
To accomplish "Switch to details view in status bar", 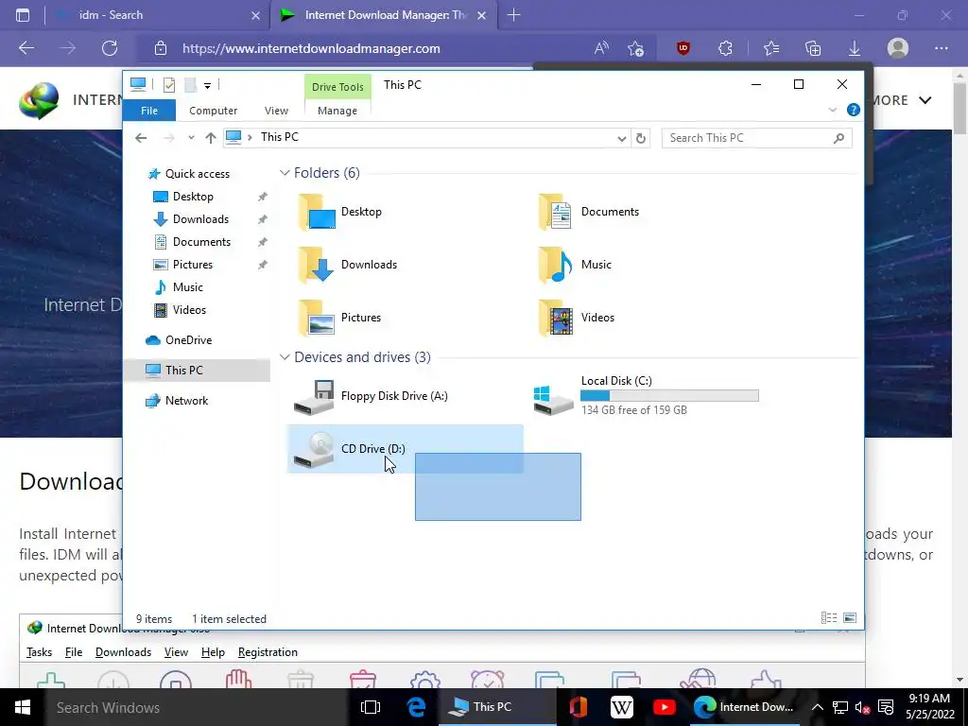I will [829, 618].
